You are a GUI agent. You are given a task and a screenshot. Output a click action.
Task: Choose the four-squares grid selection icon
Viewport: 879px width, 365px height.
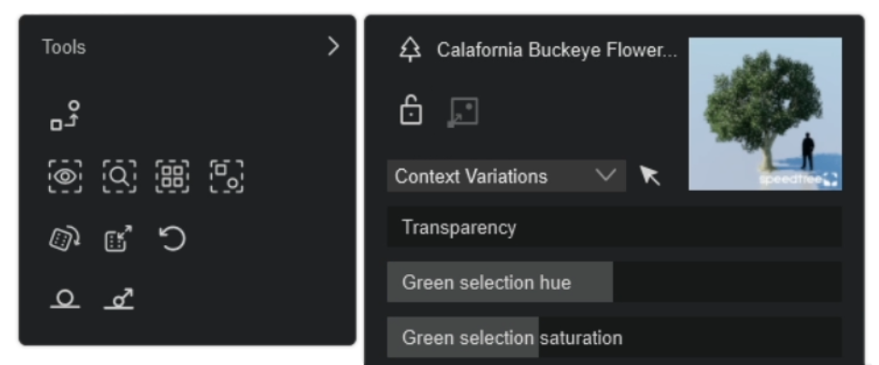(x=173, y=177)
